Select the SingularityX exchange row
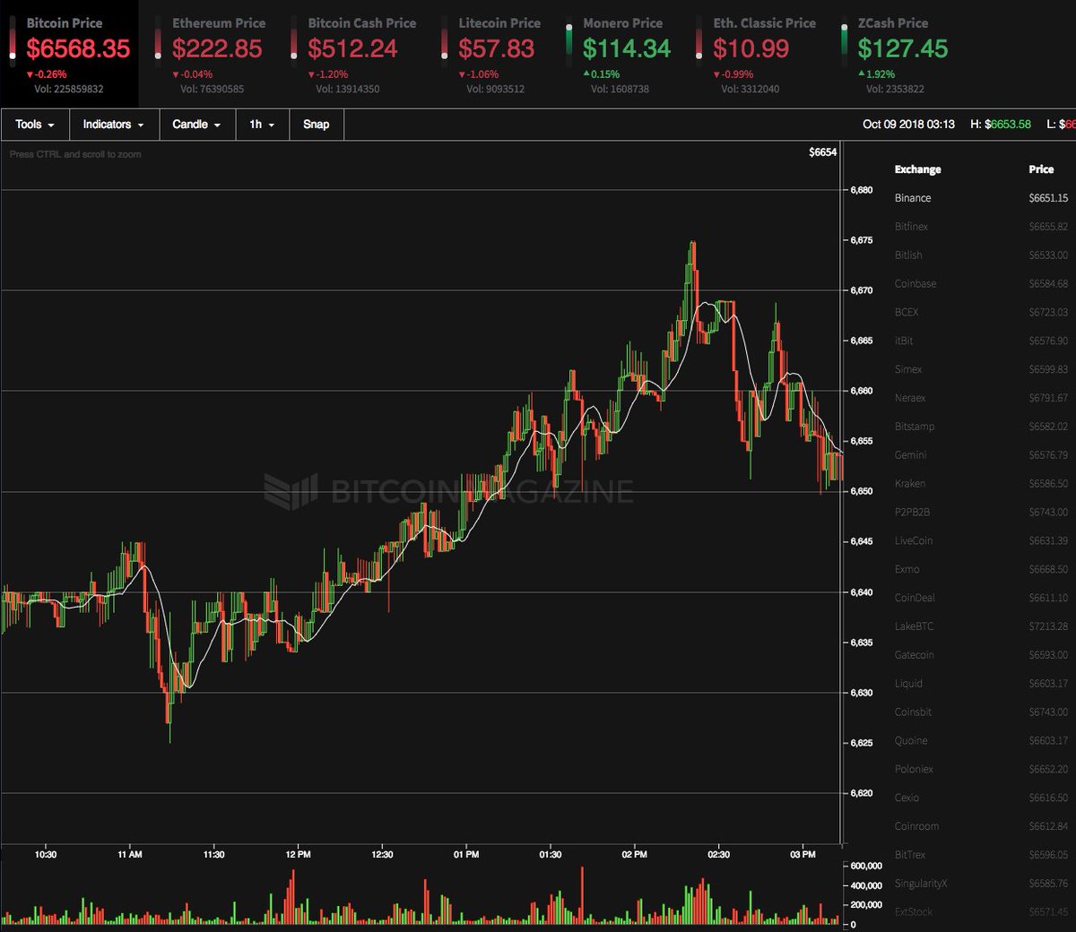This screenshot has height=932, width=1076. [982, 884]
